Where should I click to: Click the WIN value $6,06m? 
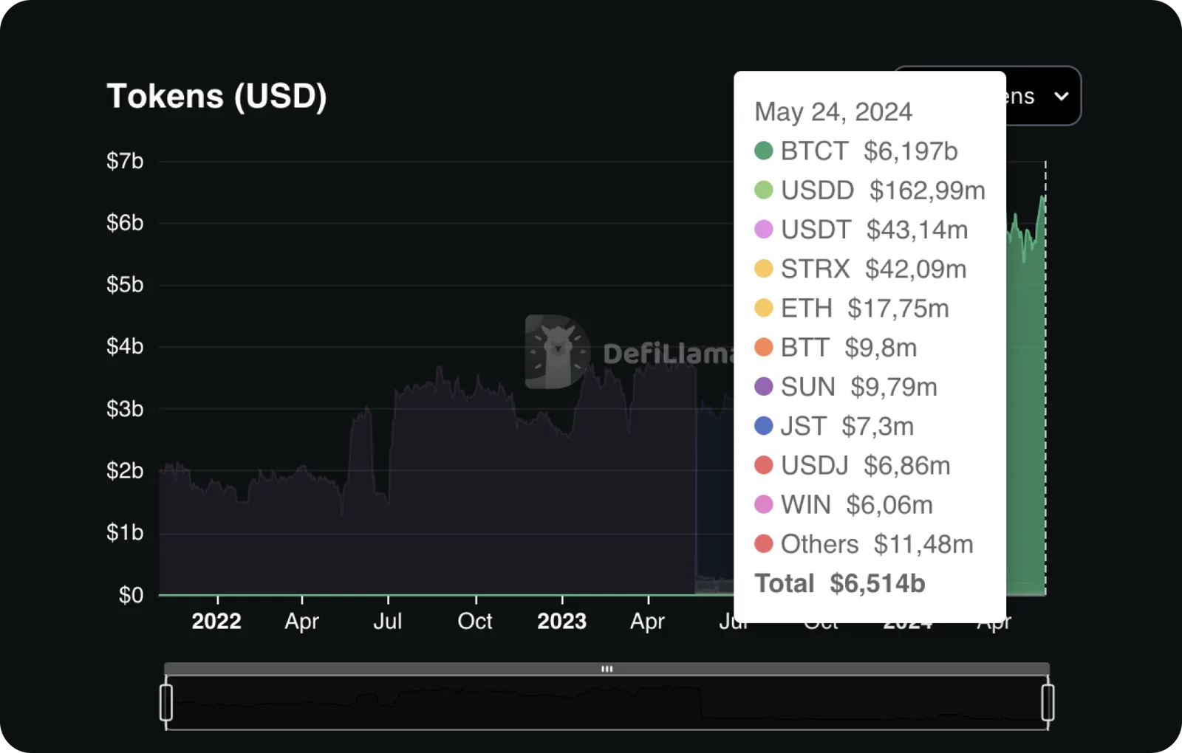click(x=889, y=505)
